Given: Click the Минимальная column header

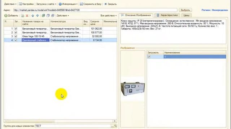Looking at the screenshot, I should point(110,23).
